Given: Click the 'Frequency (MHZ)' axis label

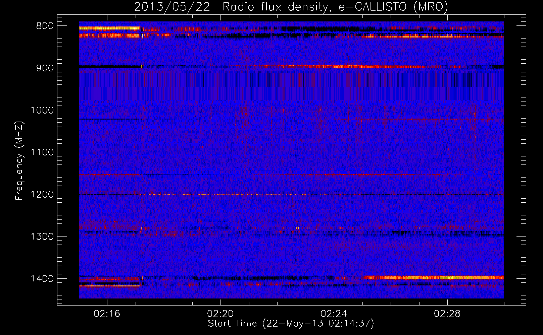Looking at the screenshot, I should pos(19,161).
